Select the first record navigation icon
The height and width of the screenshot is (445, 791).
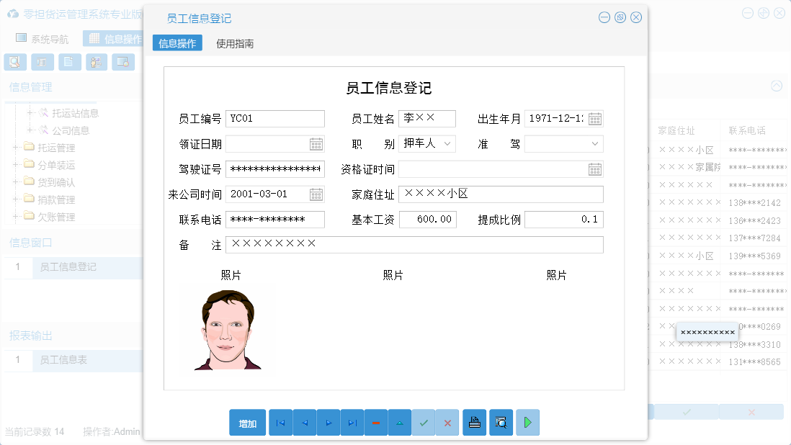tap(280, 423)
